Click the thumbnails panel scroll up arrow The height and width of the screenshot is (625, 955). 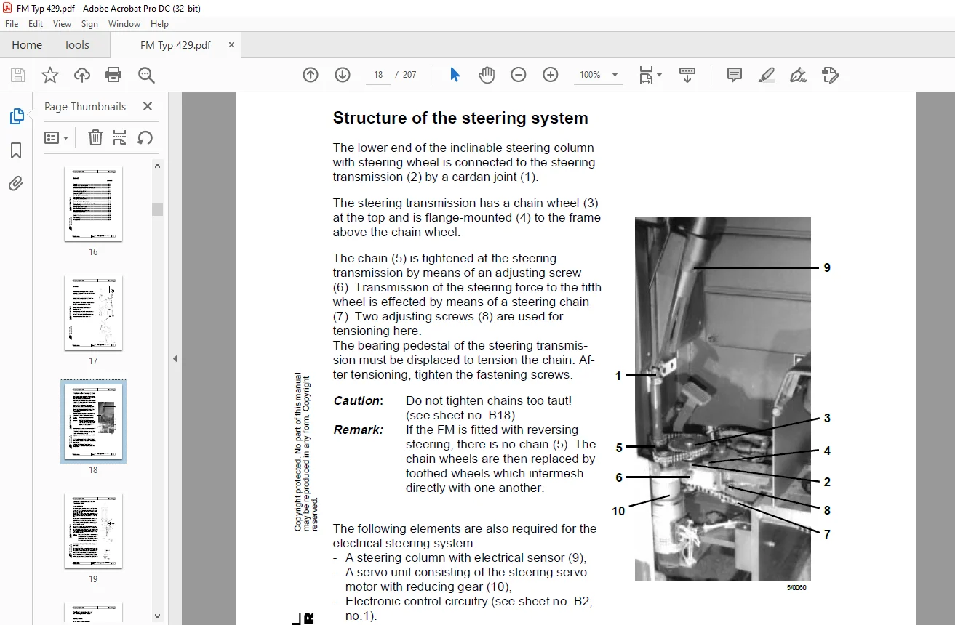click(158, 166)
